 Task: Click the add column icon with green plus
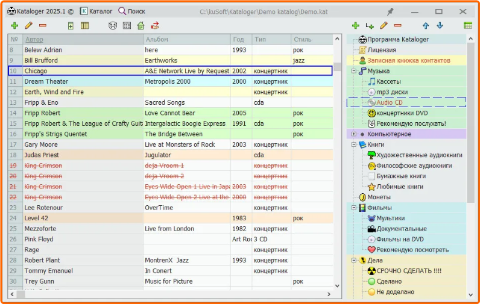click(71, 26)
